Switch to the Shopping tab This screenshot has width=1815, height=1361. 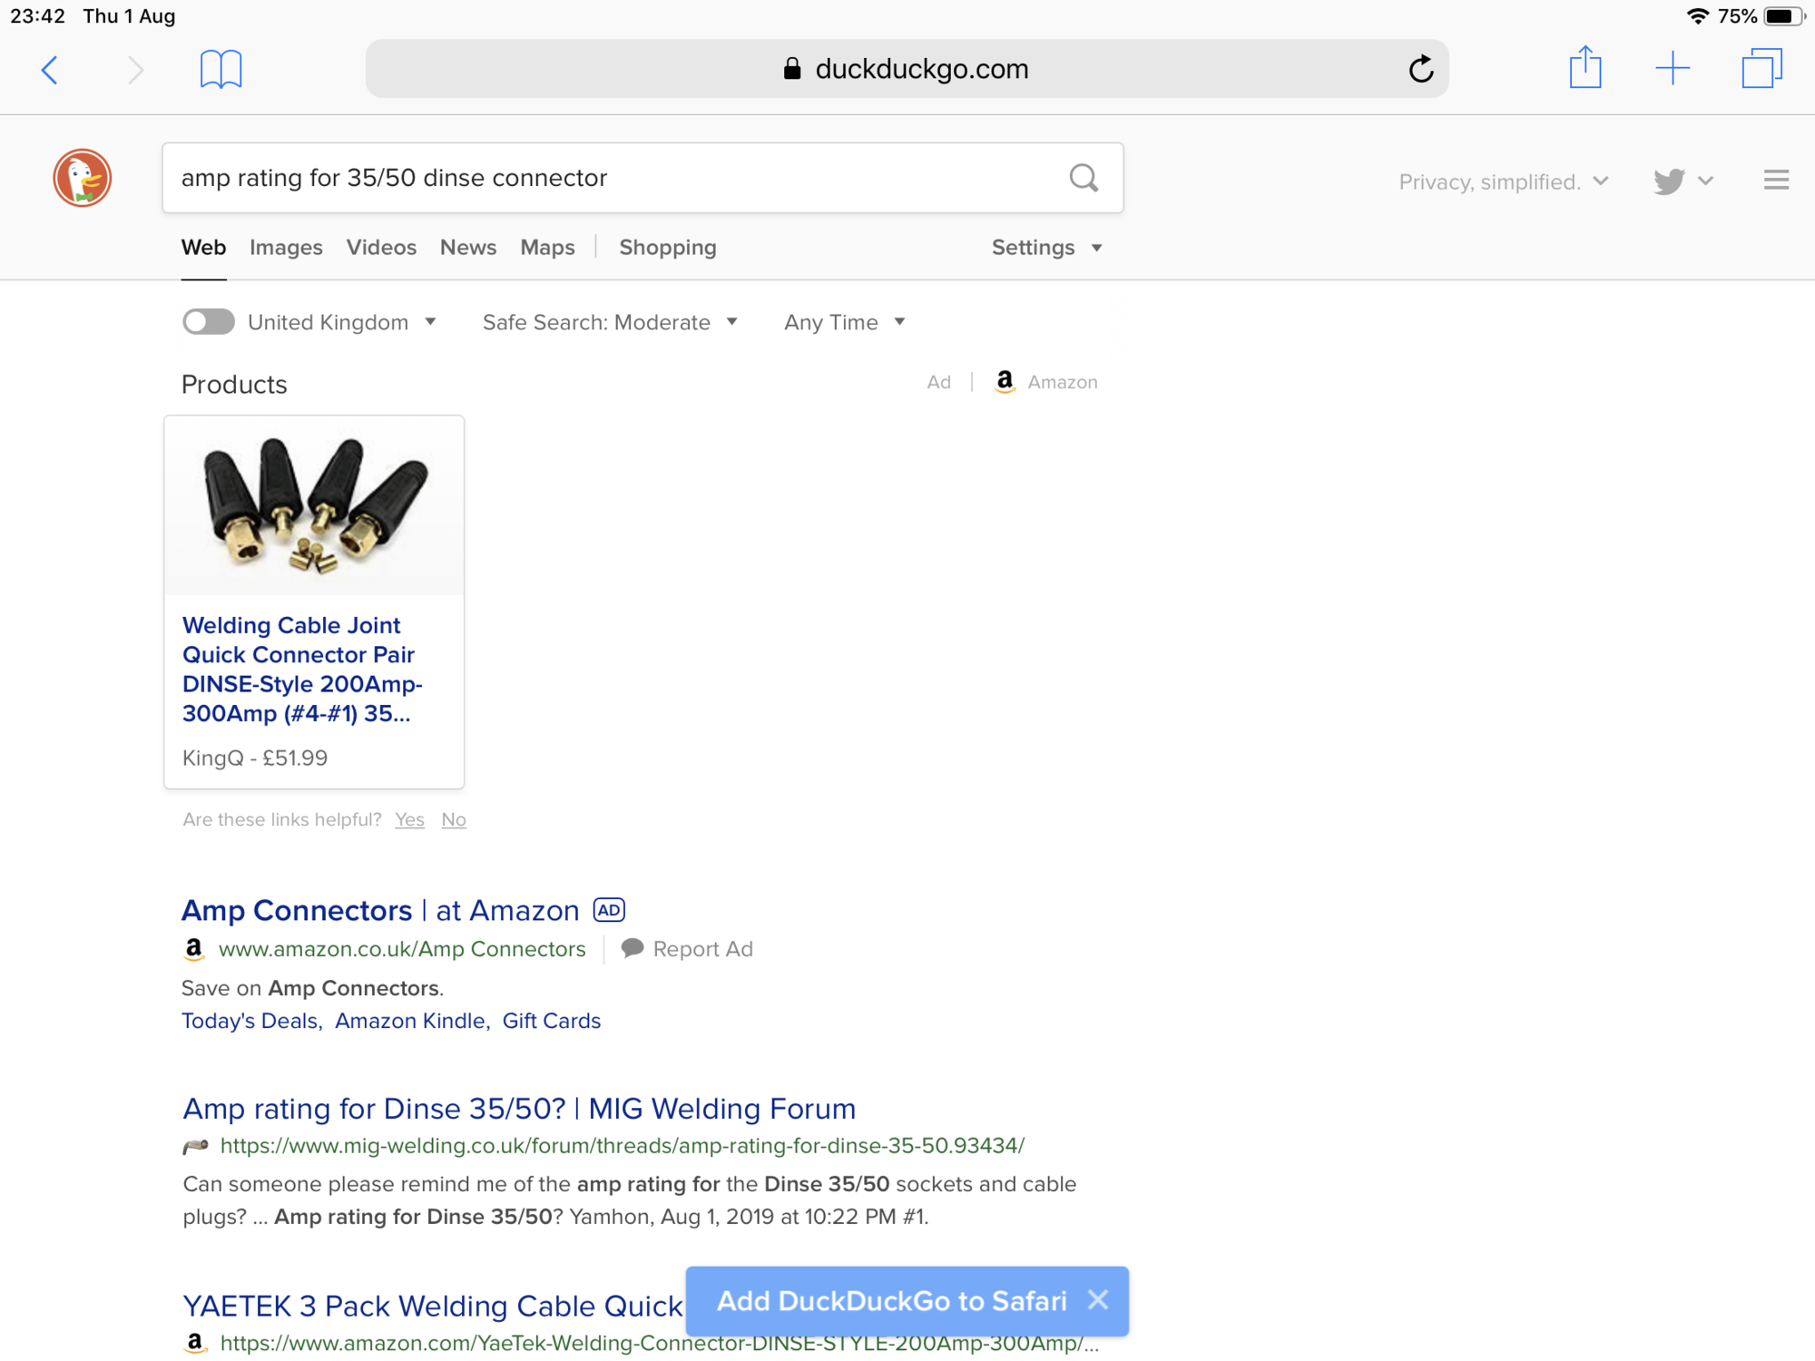tap(668, 248)
